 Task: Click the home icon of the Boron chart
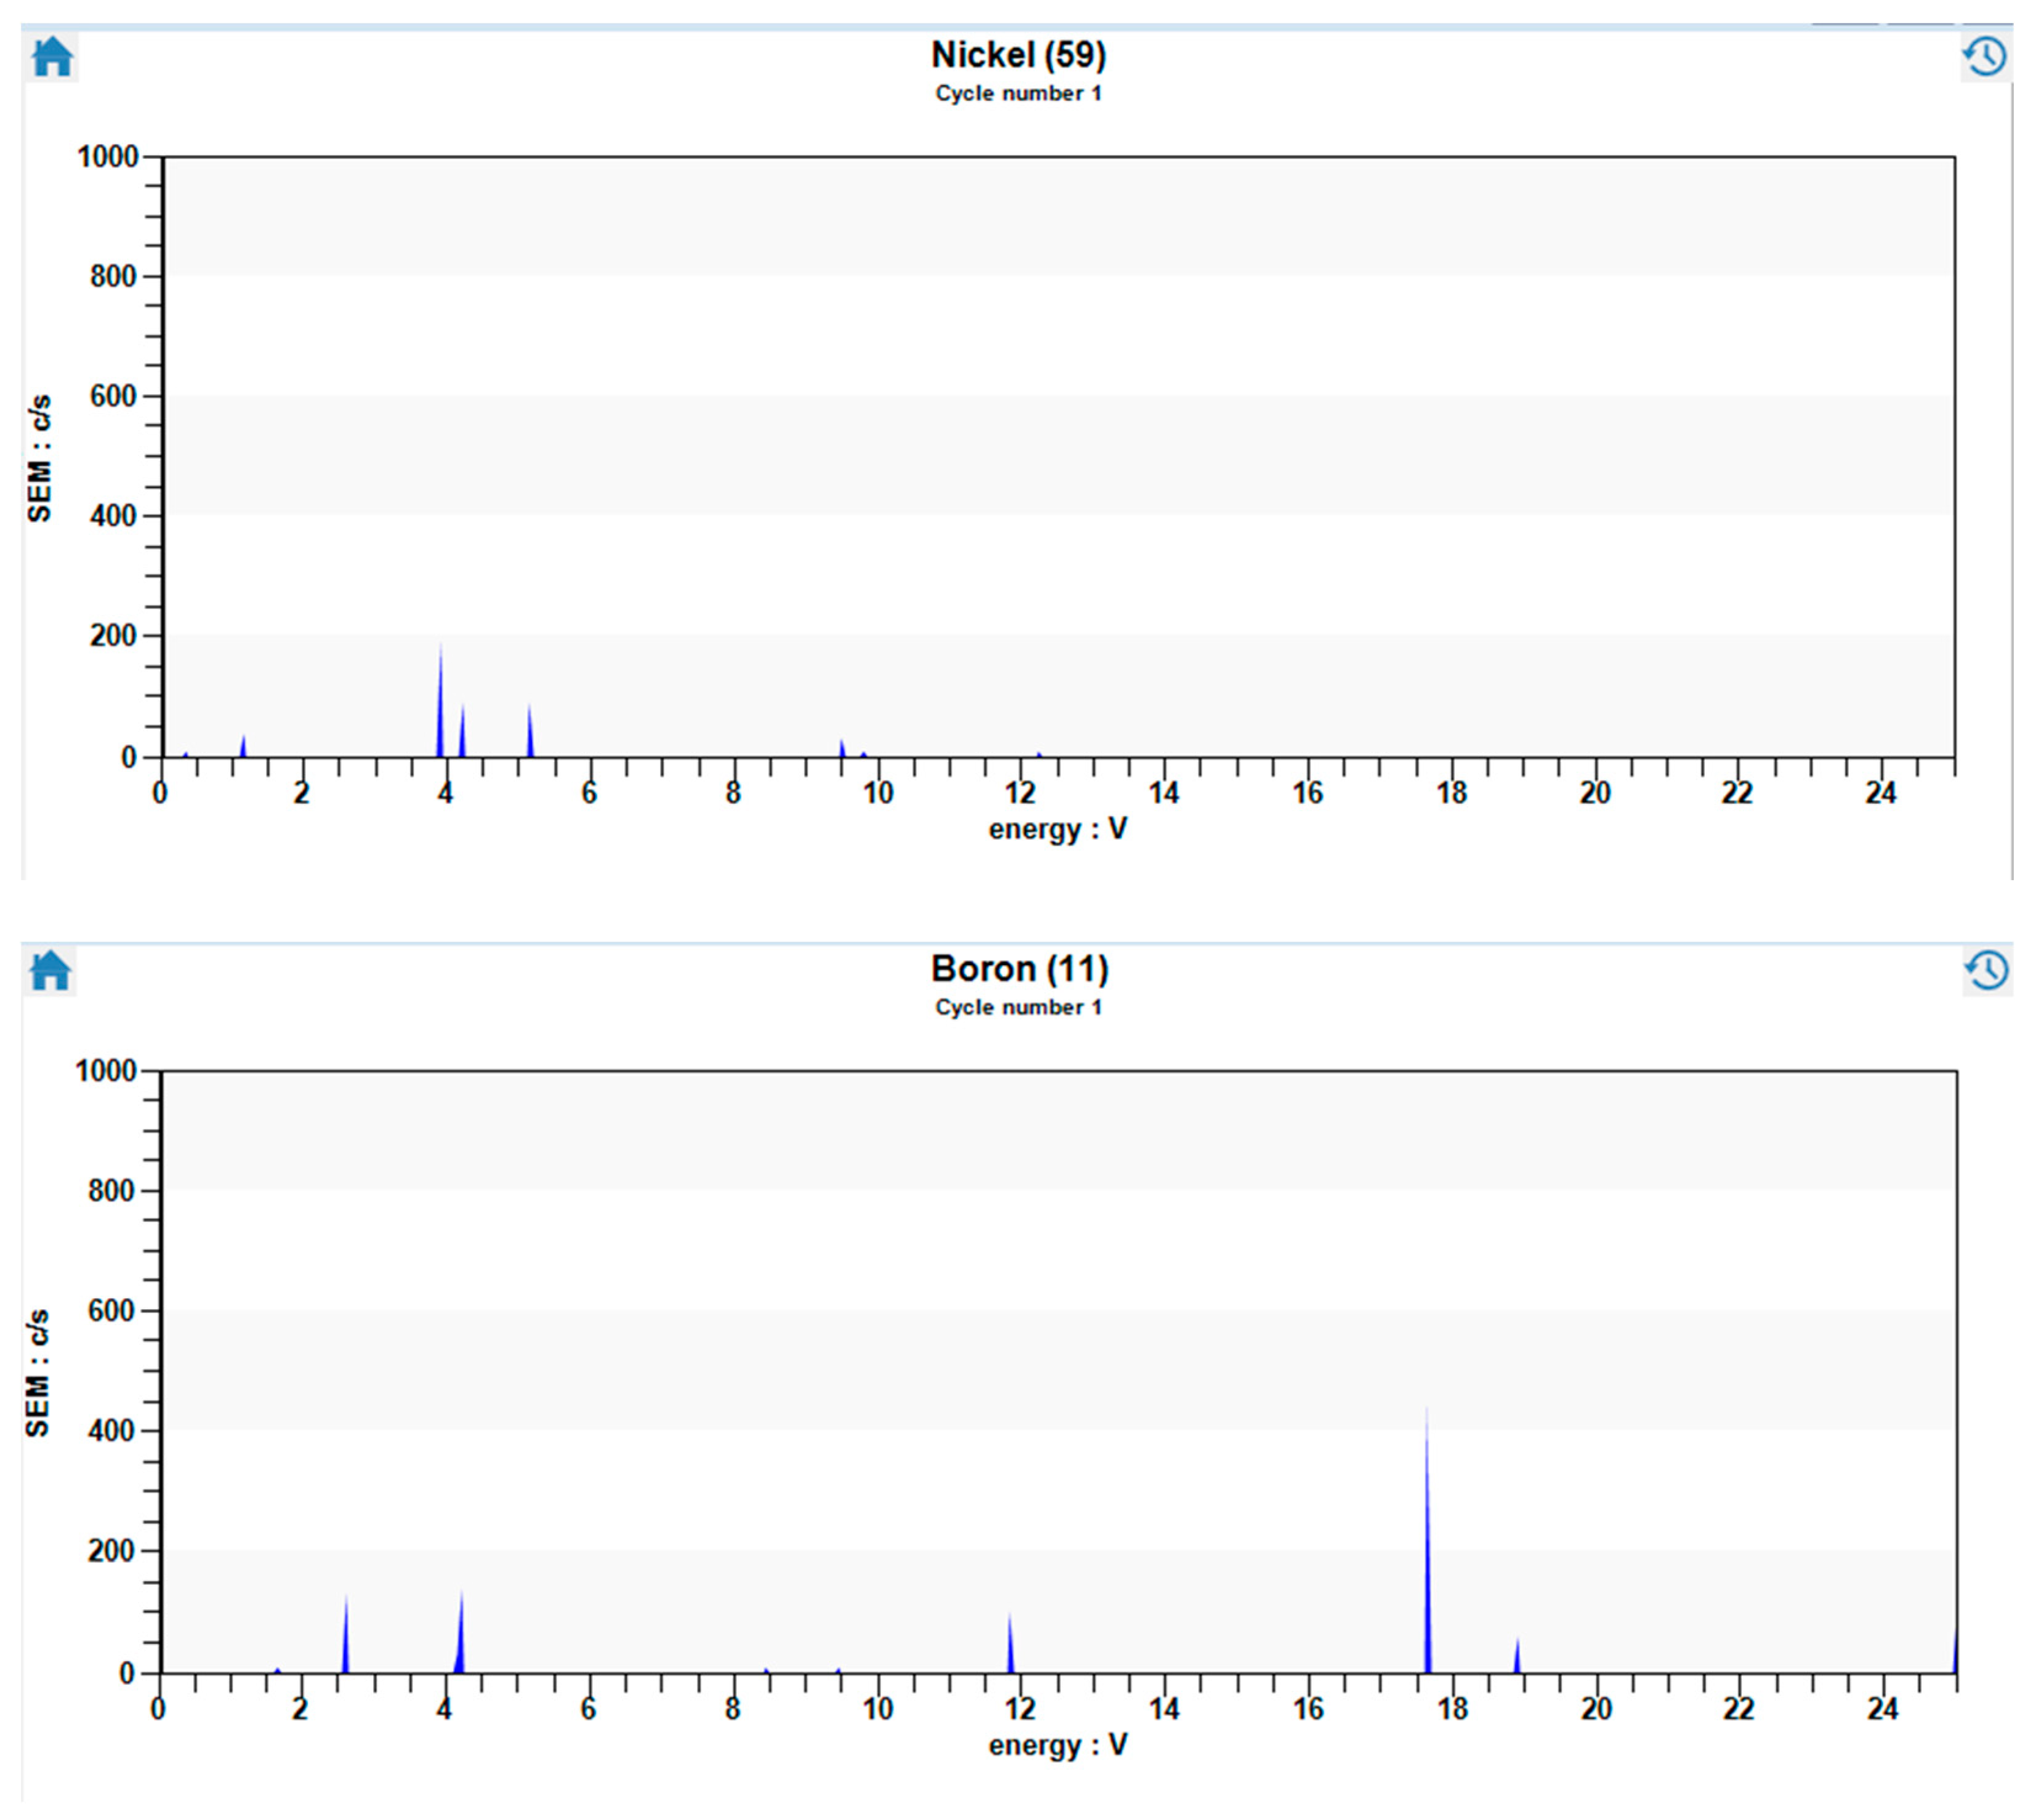[x=50, y=970]
